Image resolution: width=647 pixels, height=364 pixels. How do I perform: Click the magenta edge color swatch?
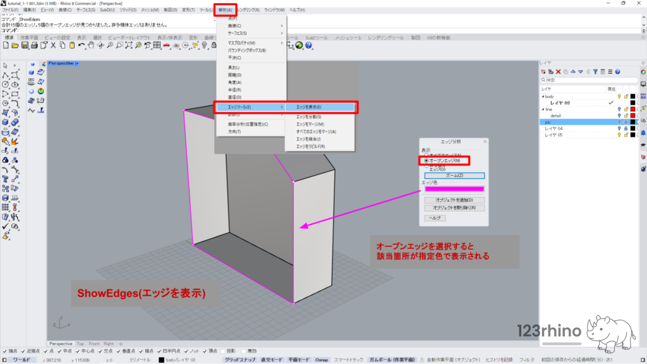[454, 189]
